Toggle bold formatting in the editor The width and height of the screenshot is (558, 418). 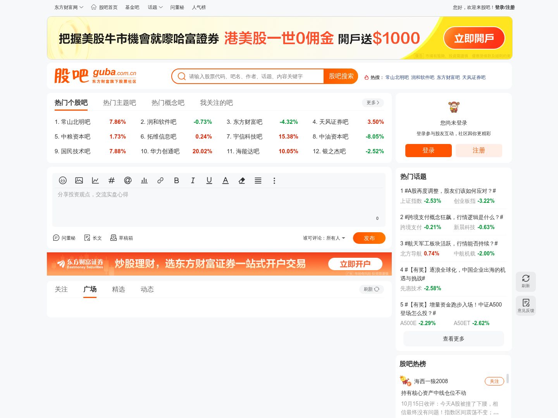pos(177,180)
